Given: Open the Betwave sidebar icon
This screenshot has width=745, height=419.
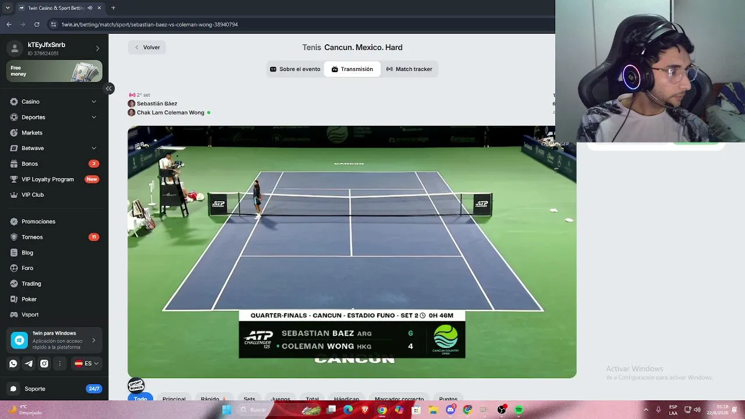Looking at the screenshot, I should pyautogui.click(x=14, y=148).
